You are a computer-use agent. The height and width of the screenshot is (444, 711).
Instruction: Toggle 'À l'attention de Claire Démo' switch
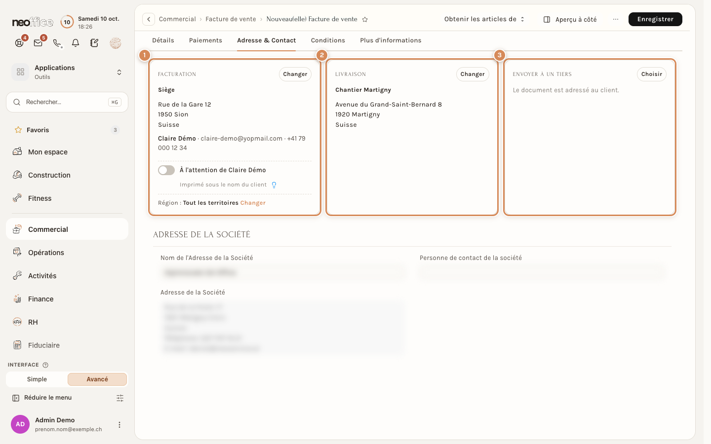[x=166, y=170]
